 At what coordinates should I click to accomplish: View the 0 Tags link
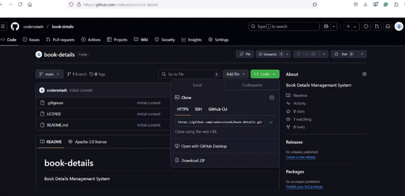[x=97, y=74]
